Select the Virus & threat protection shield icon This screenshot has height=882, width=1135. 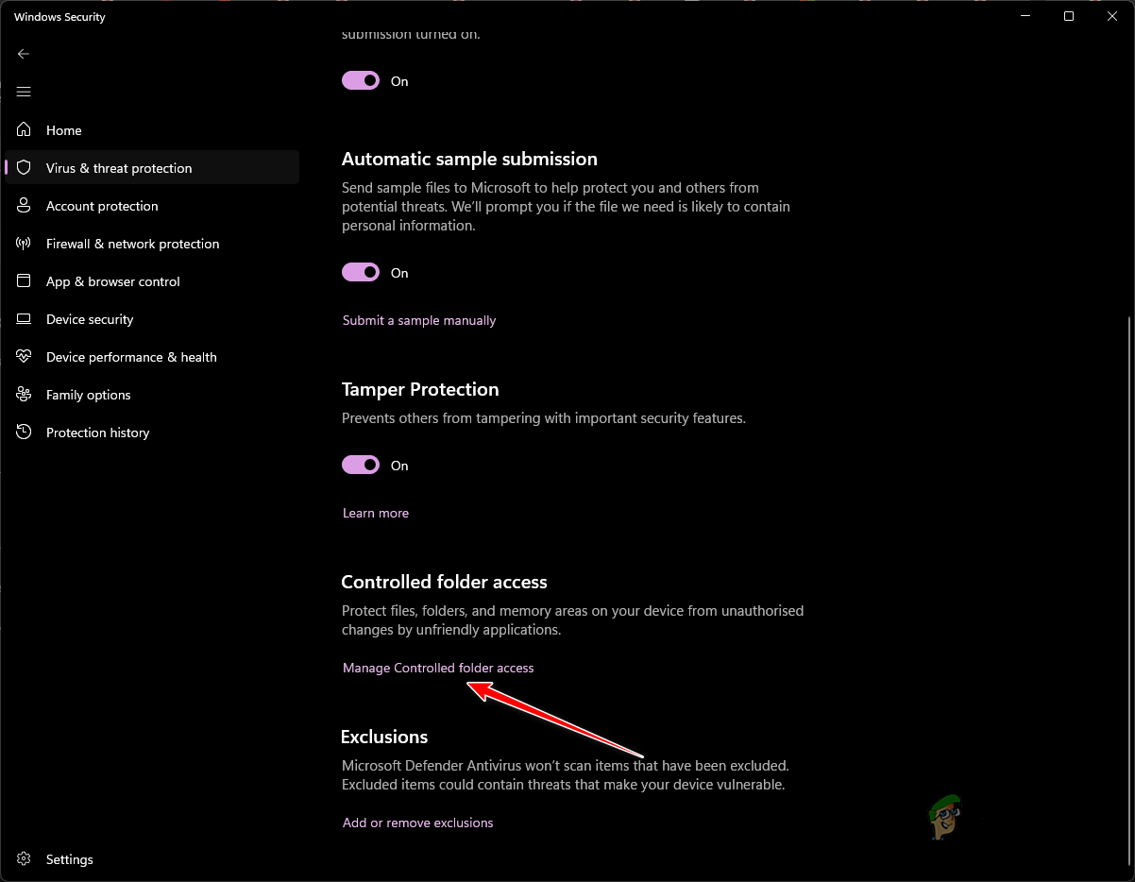[x=24, y=167]
